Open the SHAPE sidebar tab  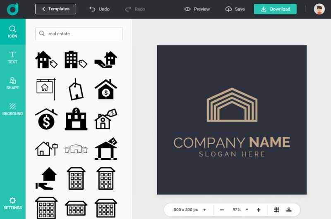point(13,83)
